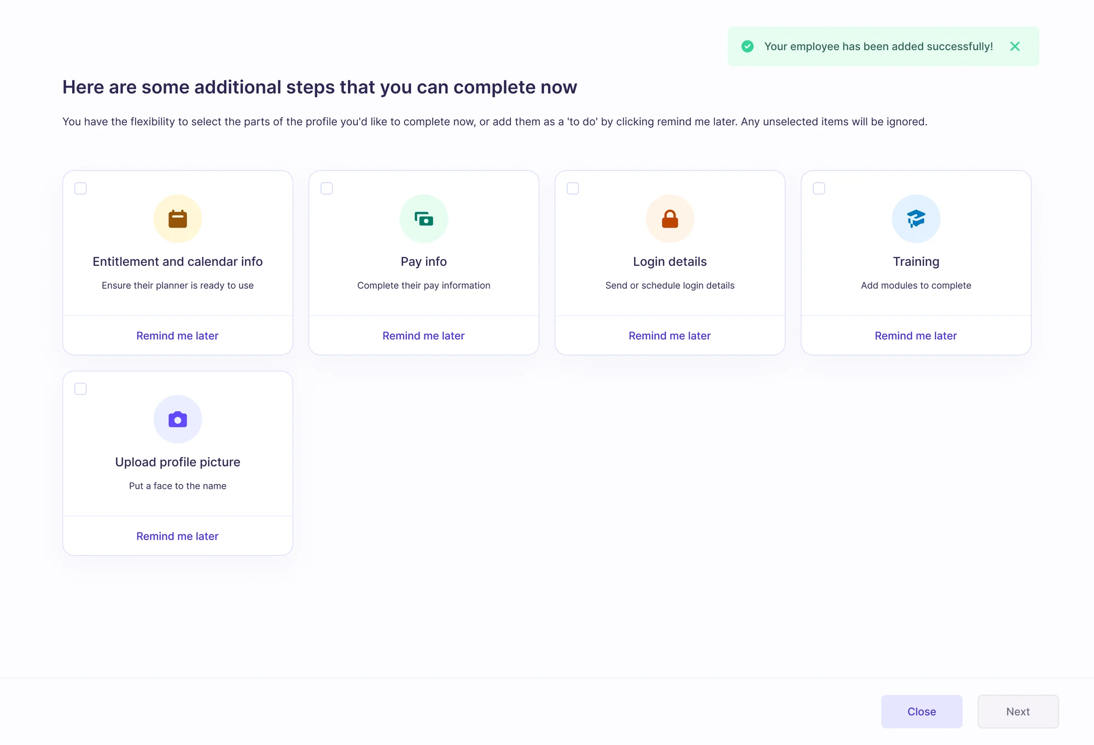Tick the Entitlement and calendar info checkbox
Screen dimensions: 1094x745
[x=80, y=188]
